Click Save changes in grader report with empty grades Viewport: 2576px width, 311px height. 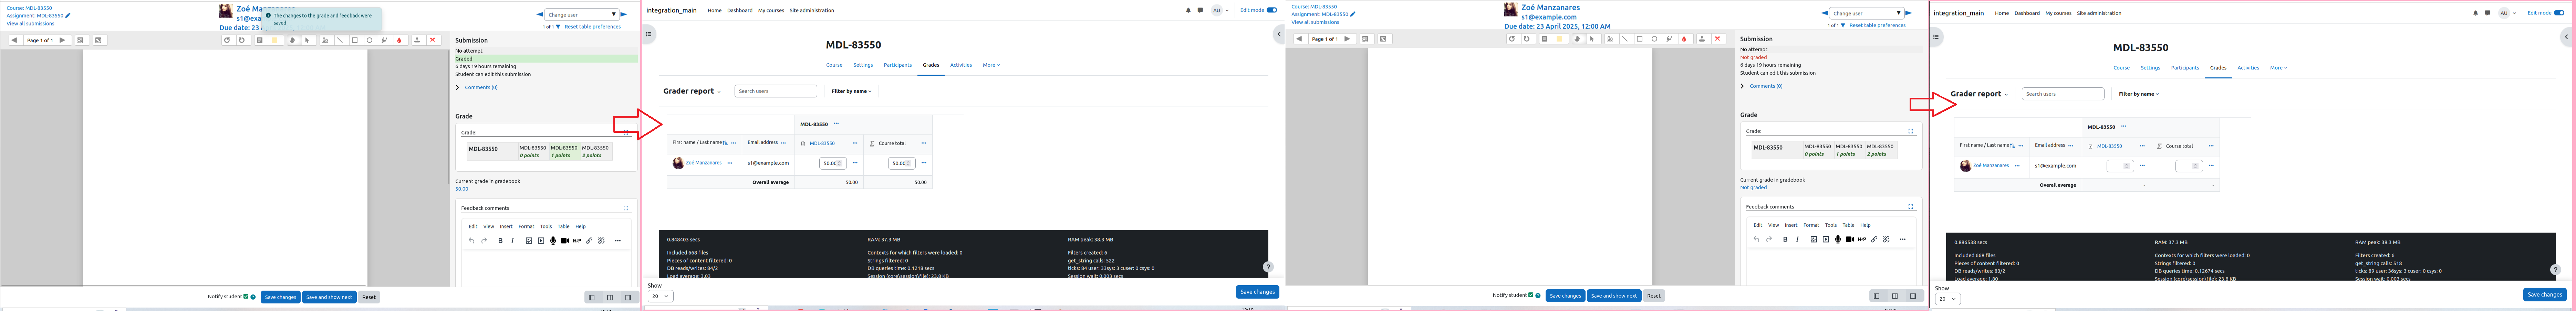[2545, 295]
